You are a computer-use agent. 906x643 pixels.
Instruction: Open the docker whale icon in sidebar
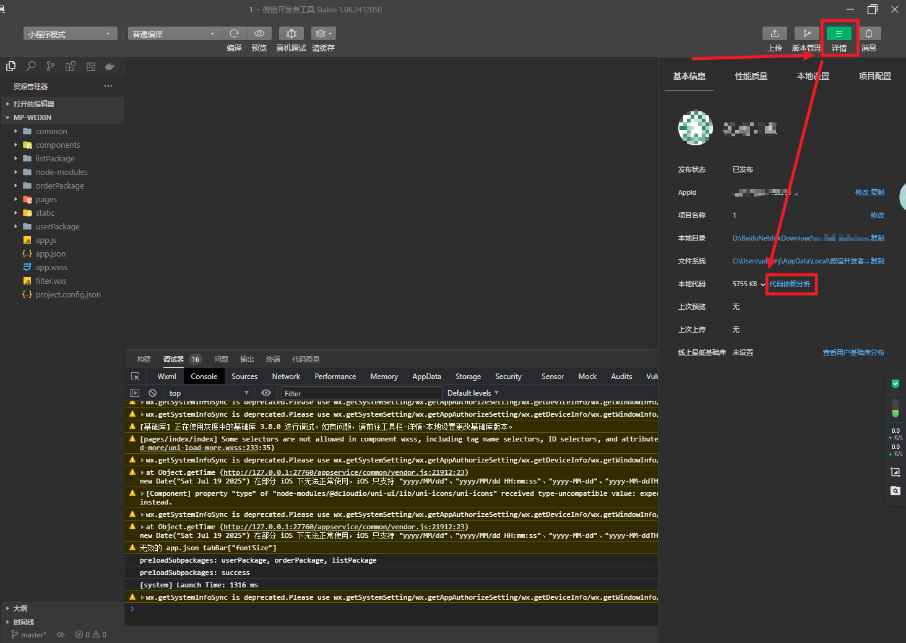[x=110, y=66]
